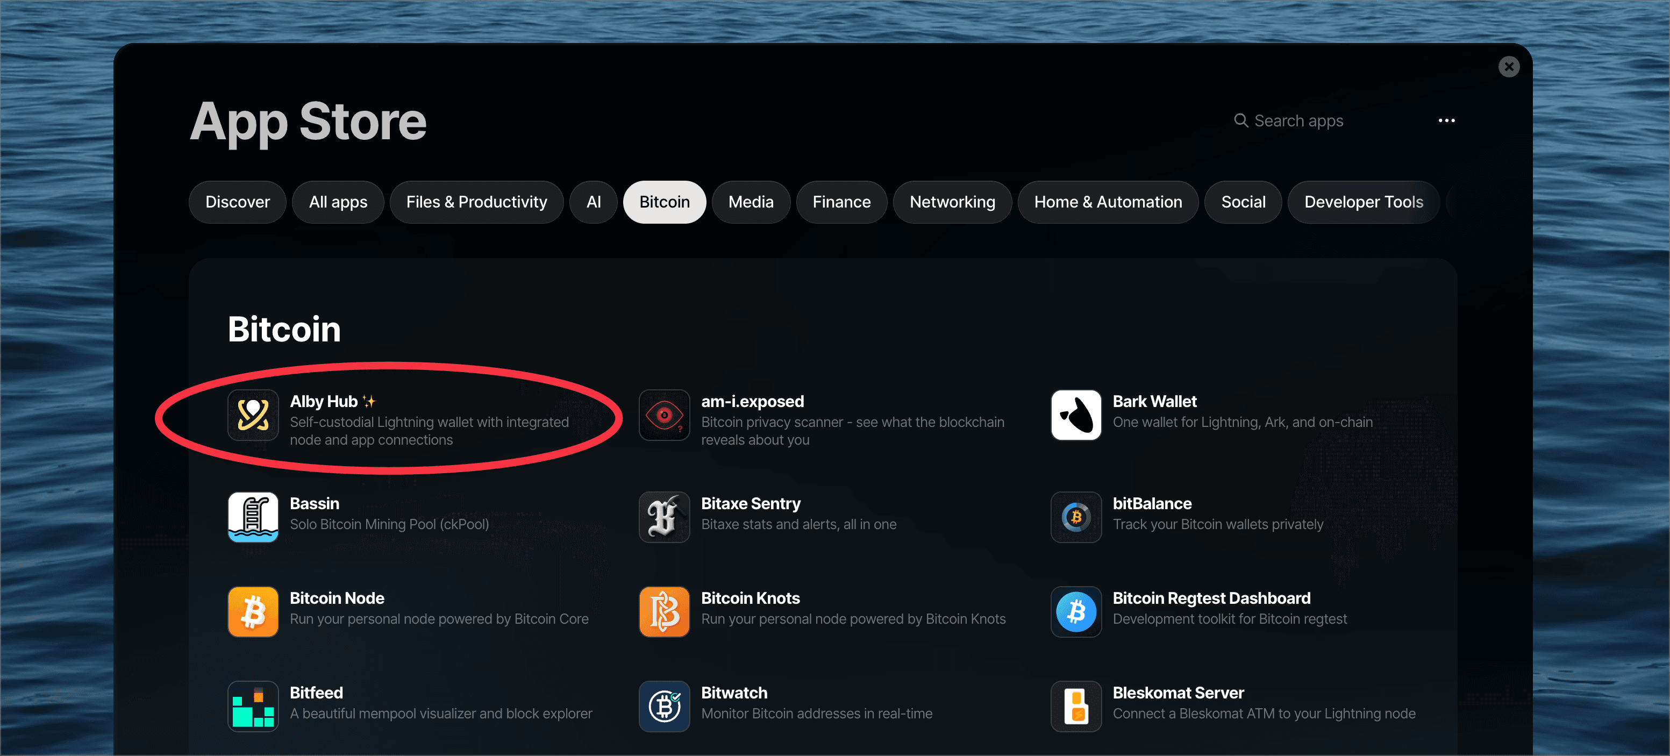
Task: Open the Alby Hub app icon
Action: click(x=253, y=415)
